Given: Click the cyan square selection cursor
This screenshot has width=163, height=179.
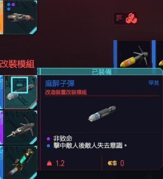Looking at the screenshot, I should [x=20, y=85].
